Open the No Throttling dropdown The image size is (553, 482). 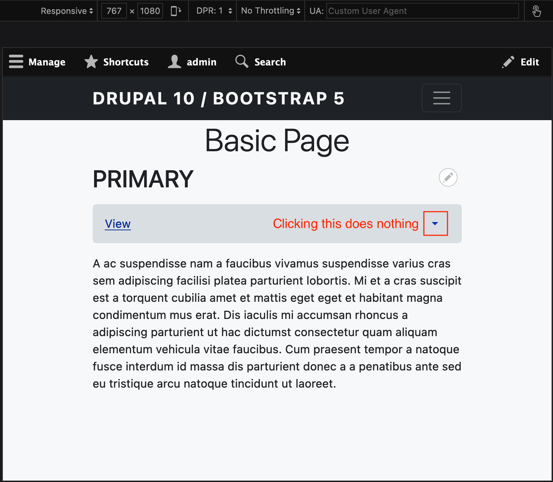[270, 11]
